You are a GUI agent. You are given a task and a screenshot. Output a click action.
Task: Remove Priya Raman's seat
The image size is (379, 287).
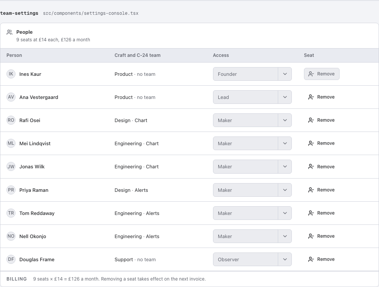pyautogui.click(x=322, y=190)
